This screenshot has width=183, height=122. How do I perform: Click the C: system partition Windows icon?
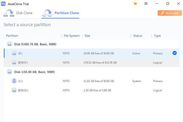point(14,81)
